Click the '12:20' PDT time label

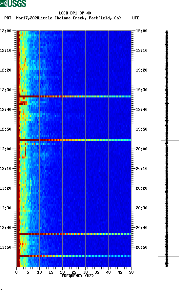pos(6,70)
